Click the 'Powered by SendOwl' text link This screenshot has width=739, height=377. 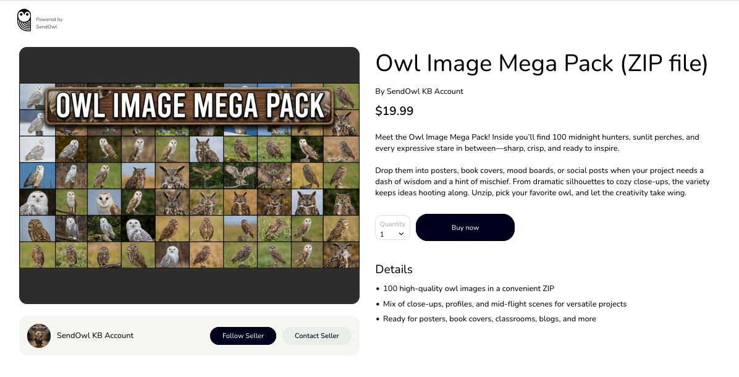coord(49,23)
